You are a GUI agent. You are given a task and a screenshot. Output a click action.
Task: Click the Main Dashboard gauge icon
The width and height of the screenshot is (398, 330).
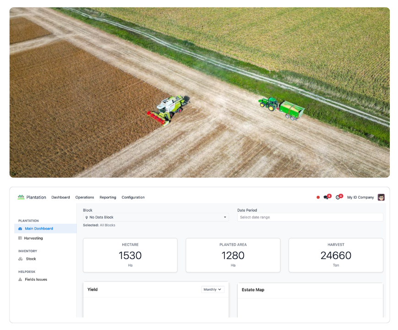(x=20, y=228)
